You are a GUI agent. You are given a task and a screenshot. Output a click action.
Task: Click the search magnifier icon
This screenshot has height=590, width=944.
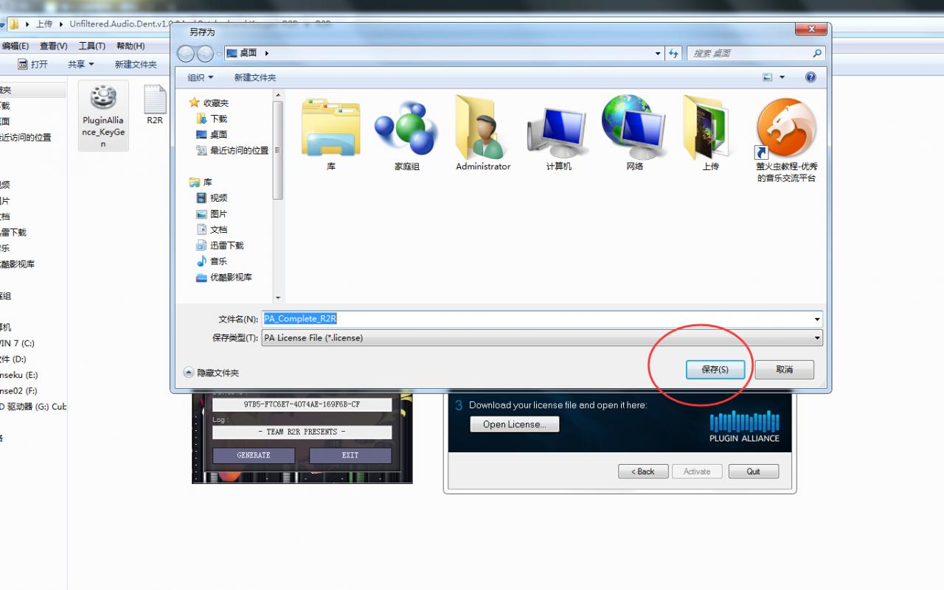coord(816,53)
